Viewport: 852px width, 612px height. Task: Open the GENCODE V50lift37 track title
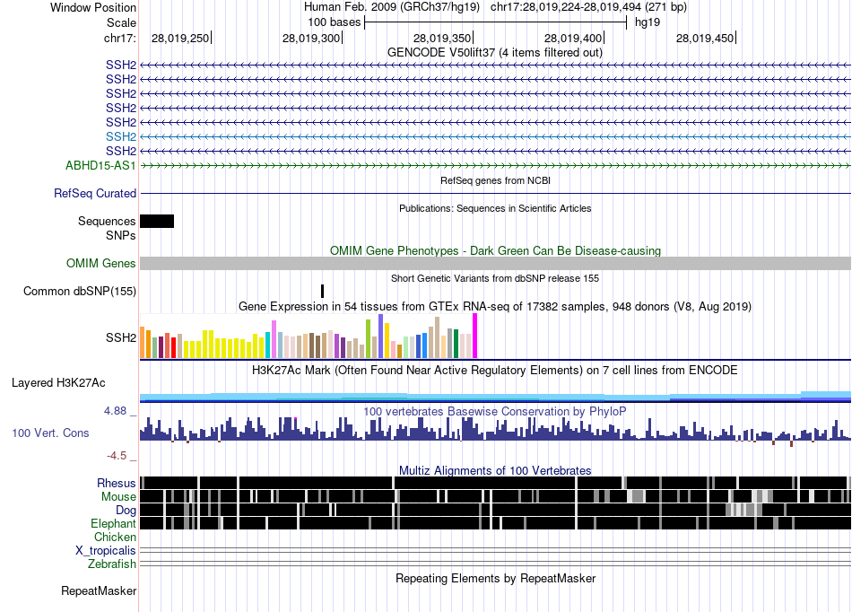(494, 53)
